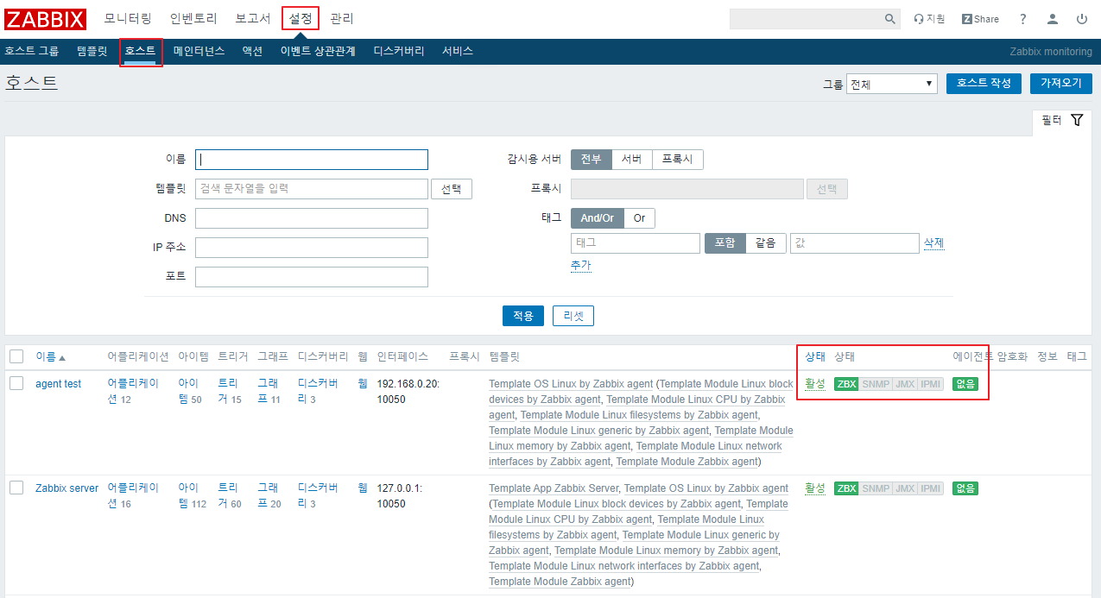Viewport: 1101px width, 598px height.
Task: Go to 이벤트 상관관계 submenu
Action: [x=318, y=52]
